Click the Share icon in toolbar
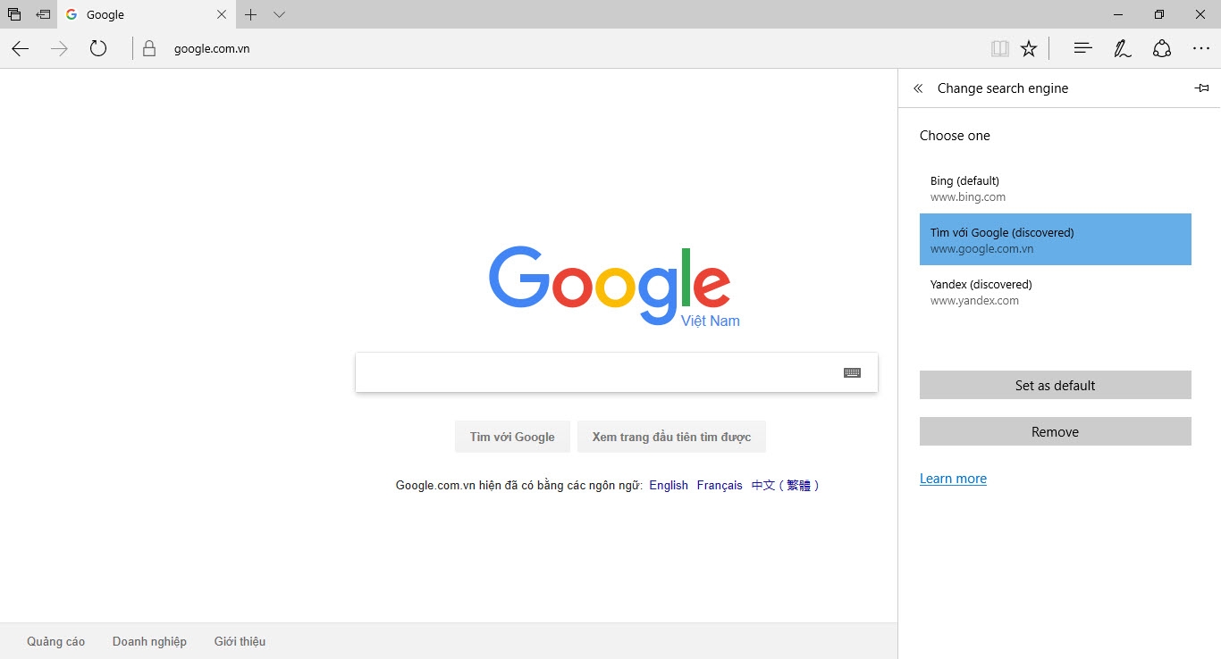 pyautogui.click(x=1162, y=49)
